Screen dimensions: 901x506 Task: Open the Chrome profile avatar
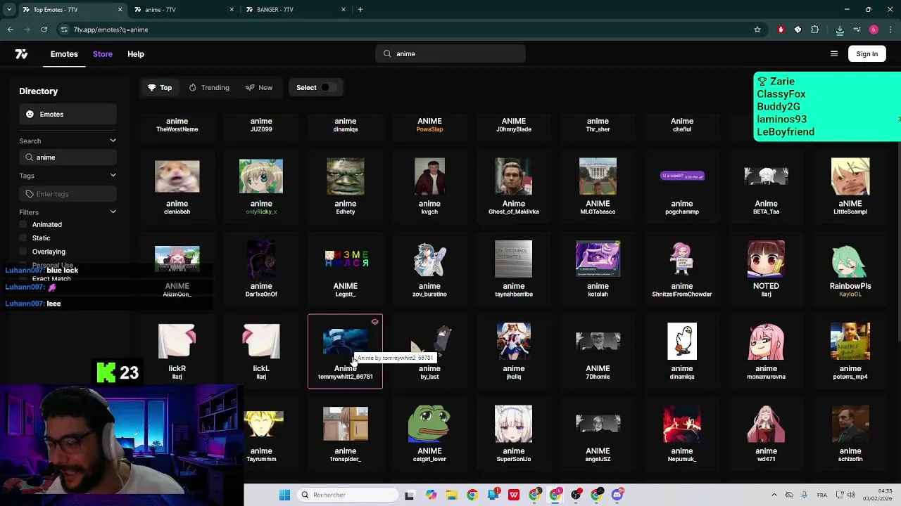click(874, 30)
